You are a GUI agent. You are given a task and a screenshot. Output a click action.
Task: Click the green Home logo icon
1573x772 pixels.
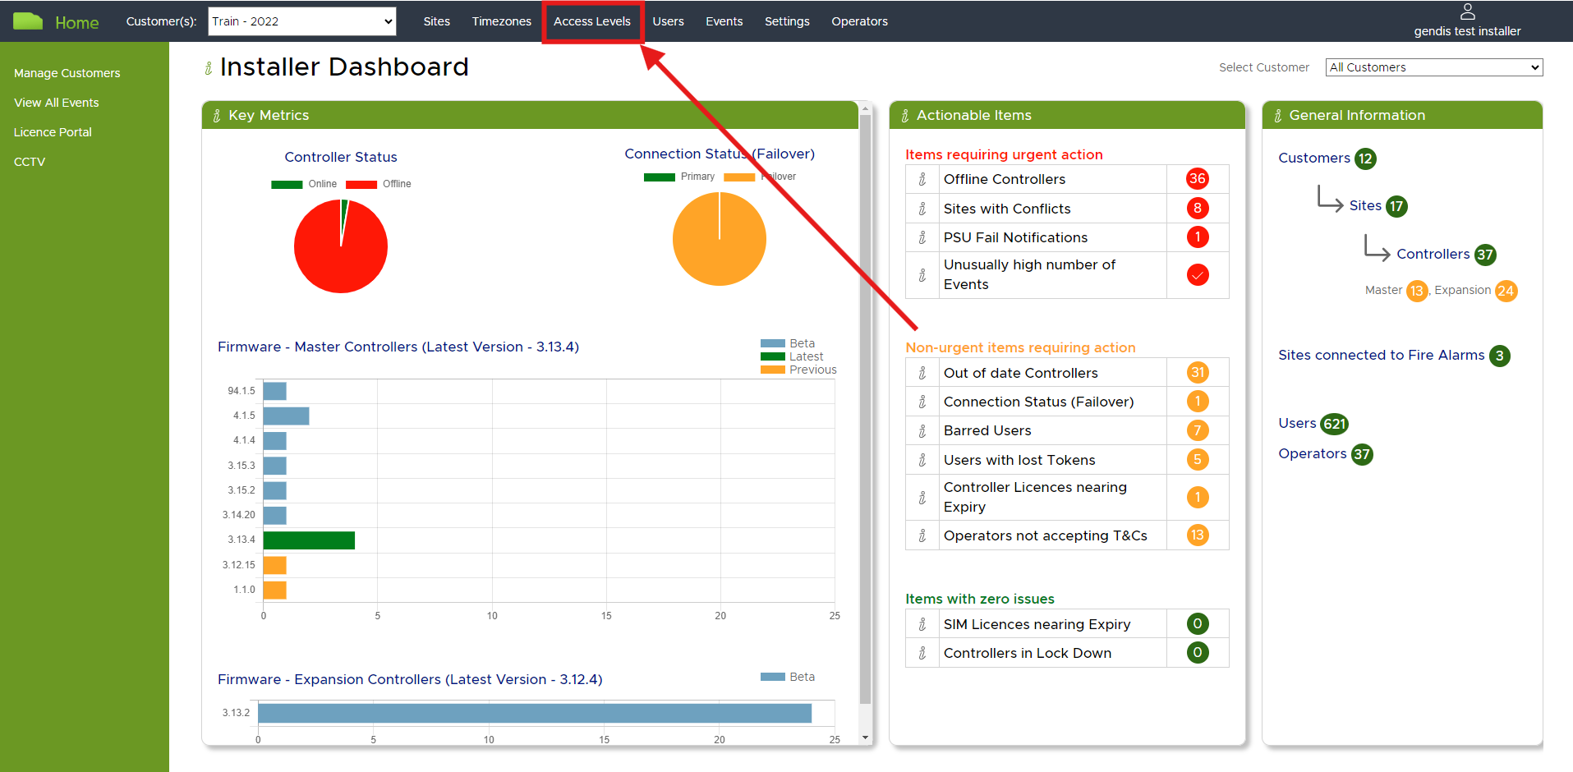pyautogui.click(x=28, y=21)
